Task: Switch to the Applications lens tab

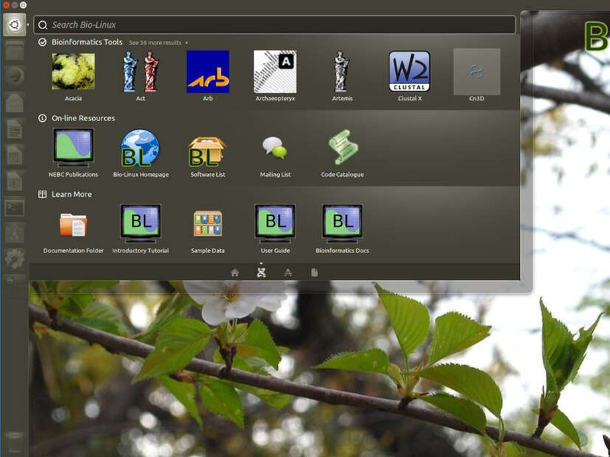Action: (x=288, y=273)
